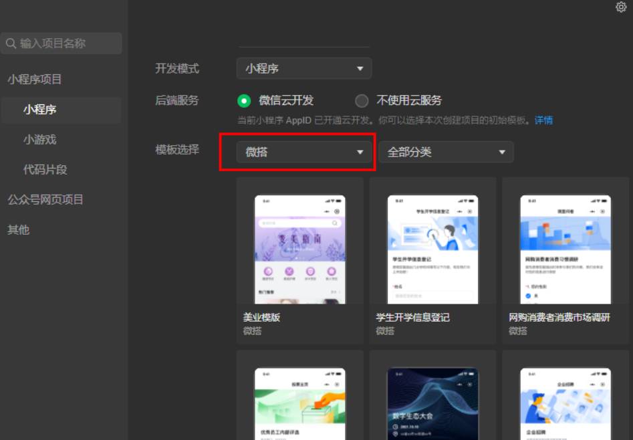The image size is (633, 440).
Task: Click the 输入项目名称 search field
Action: click(x=61, y=43)
